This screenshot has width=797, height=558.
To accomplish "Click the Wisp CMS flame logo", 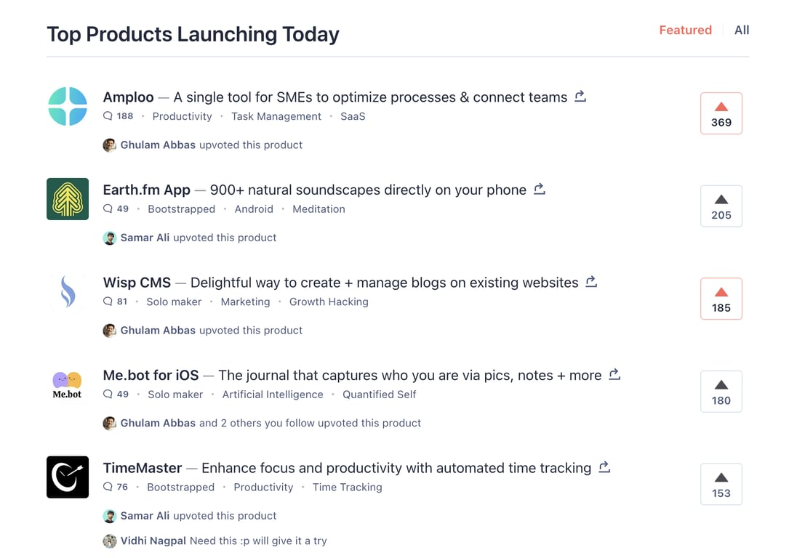I will 68,291.
